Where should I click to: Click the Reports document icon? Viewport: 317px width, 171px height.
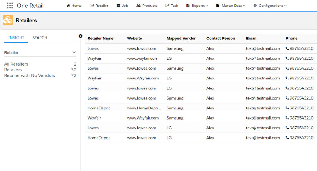(188, 6)
